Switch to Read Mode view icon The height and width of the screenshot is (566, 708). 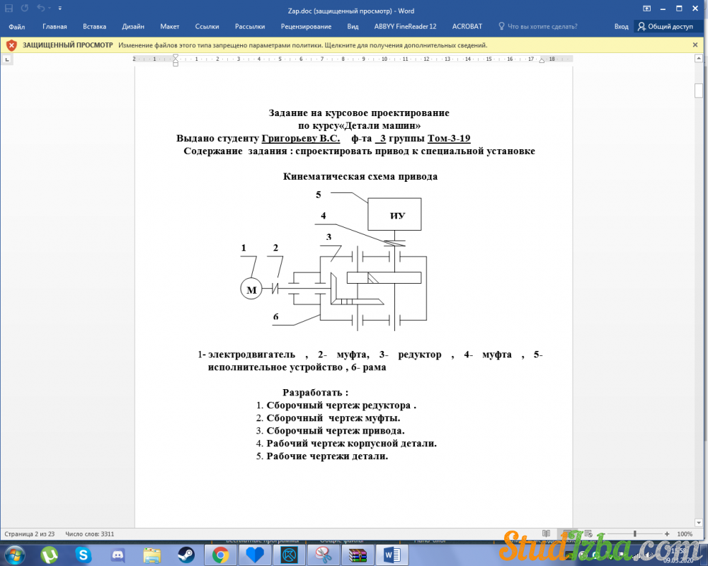[x=546, y=533]
